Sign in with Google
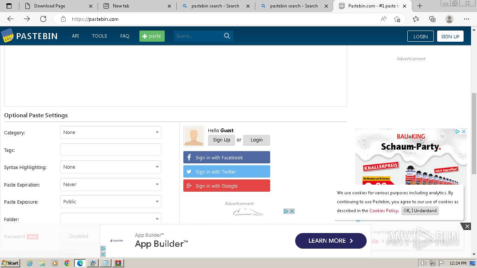The image size is (477, 268). point(227,186)
